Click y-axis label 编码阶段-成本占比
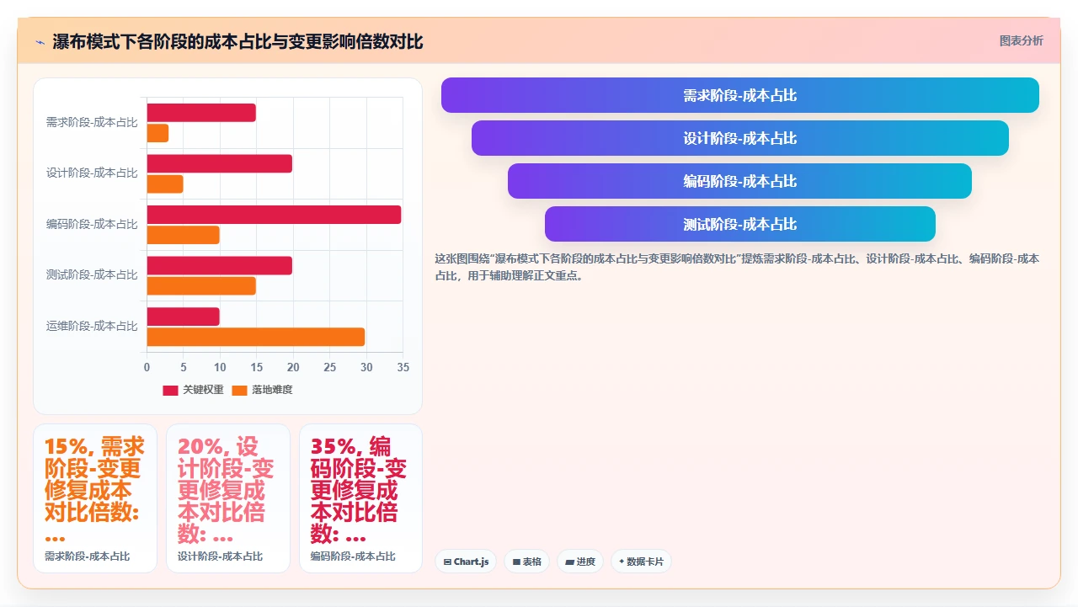Image resolution: width=1078 pixels, height=607 pixels. click(x=92, y=224)
